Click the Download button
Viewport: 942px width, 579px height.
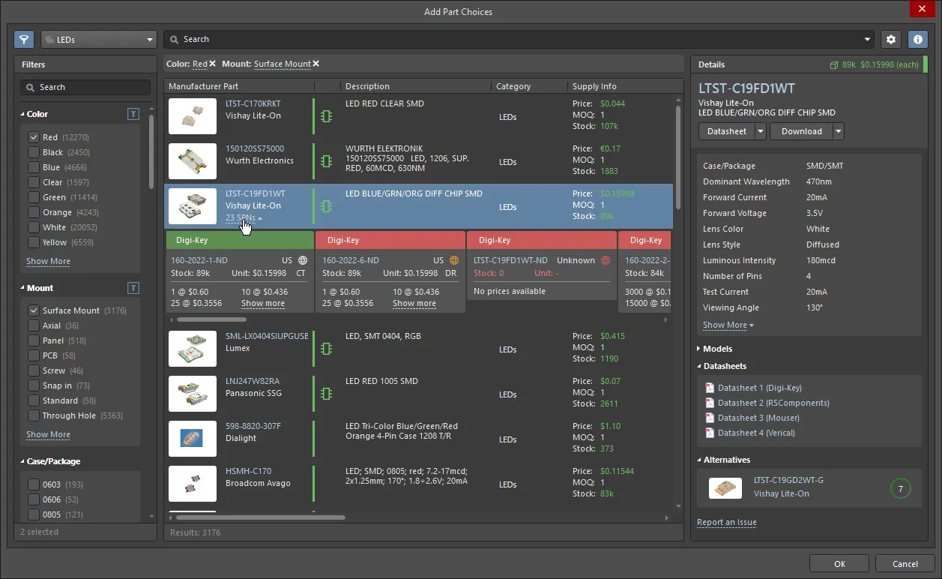click(801, 131)
